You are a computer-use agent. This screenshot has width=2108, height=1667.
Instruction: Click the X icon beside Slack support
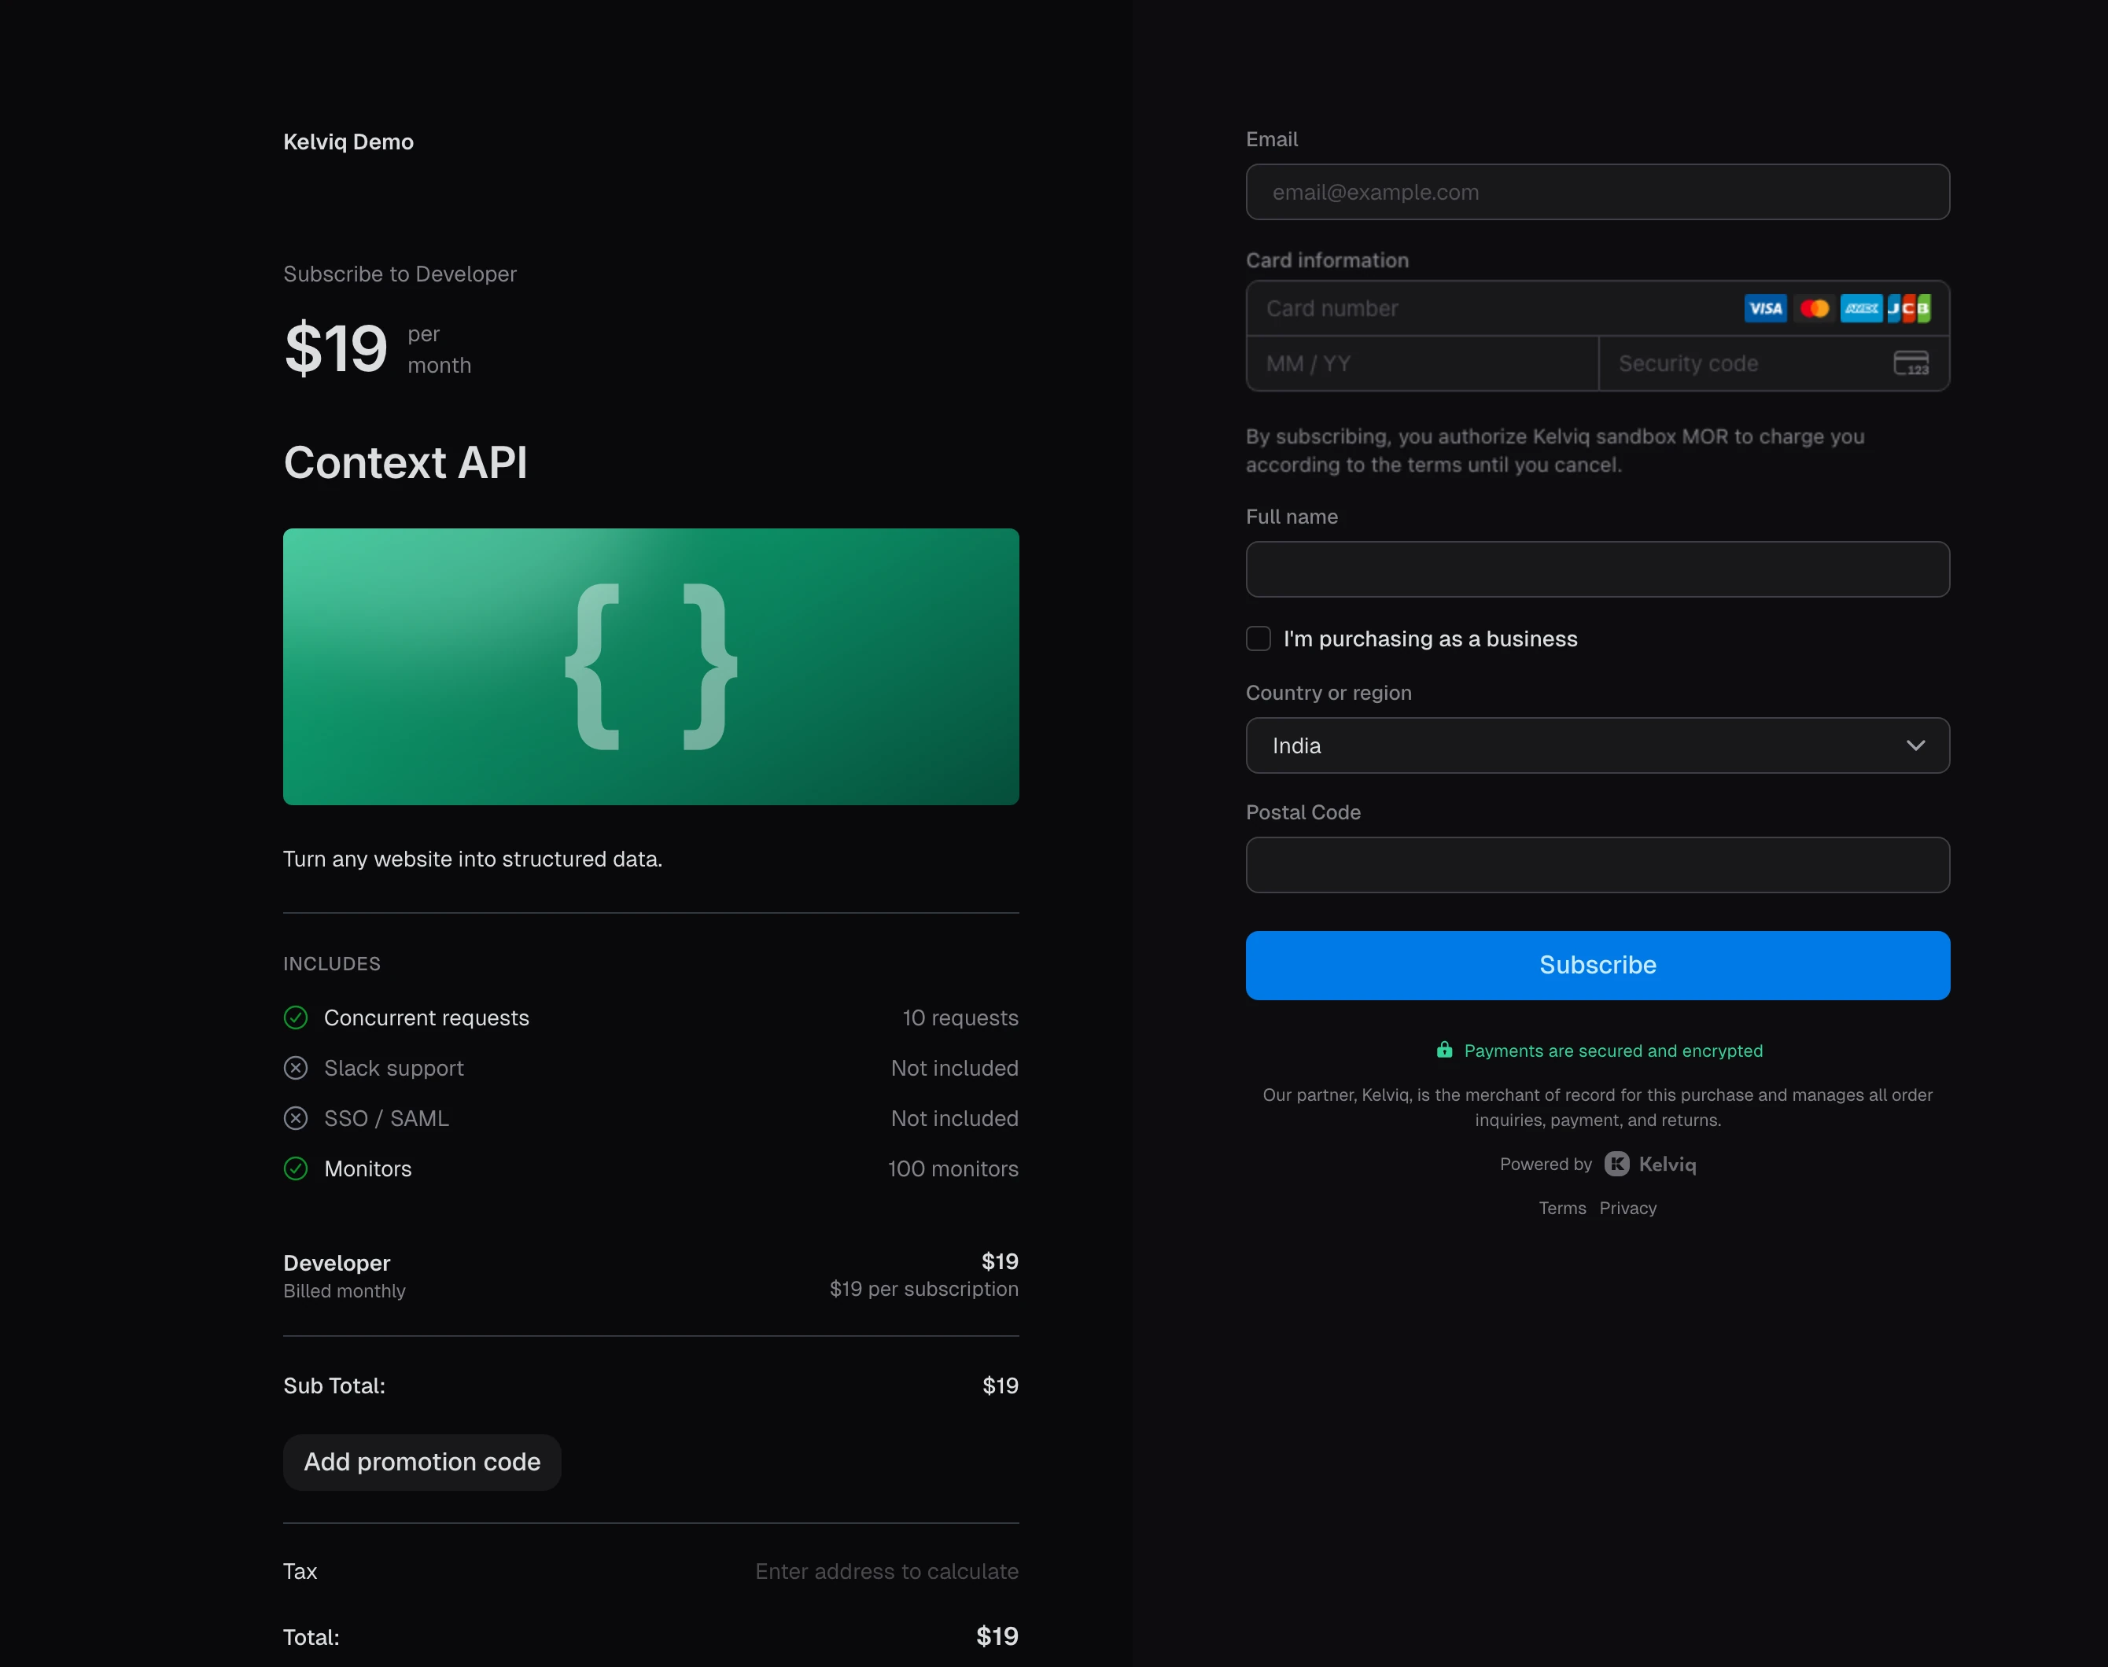296,1069
